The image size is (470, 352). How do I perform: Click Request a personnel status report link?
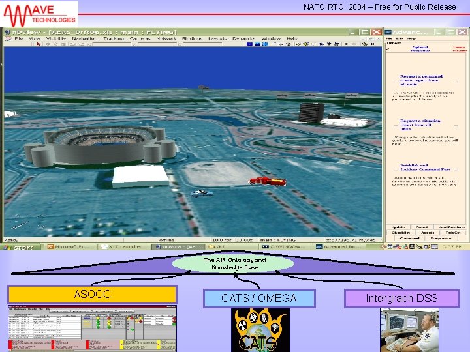421,80
